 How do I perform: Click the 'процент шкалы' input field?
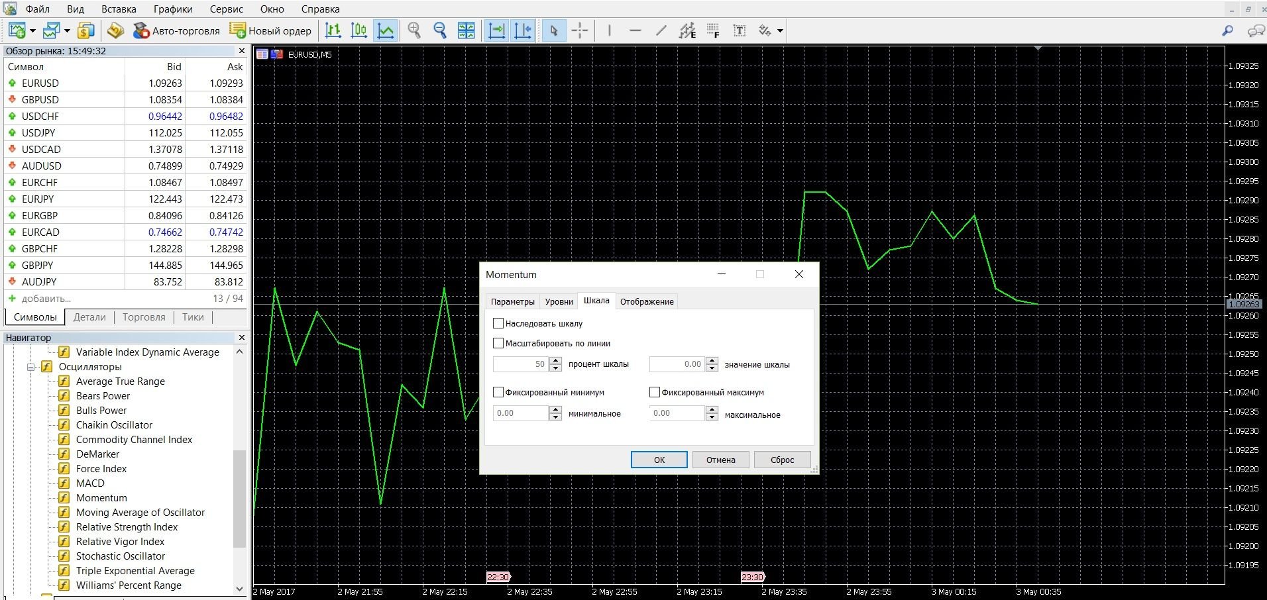coord(522,364)
